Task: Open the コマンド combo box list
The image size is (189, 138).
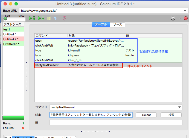Action: pyautogui.click(x=179, y=107)
